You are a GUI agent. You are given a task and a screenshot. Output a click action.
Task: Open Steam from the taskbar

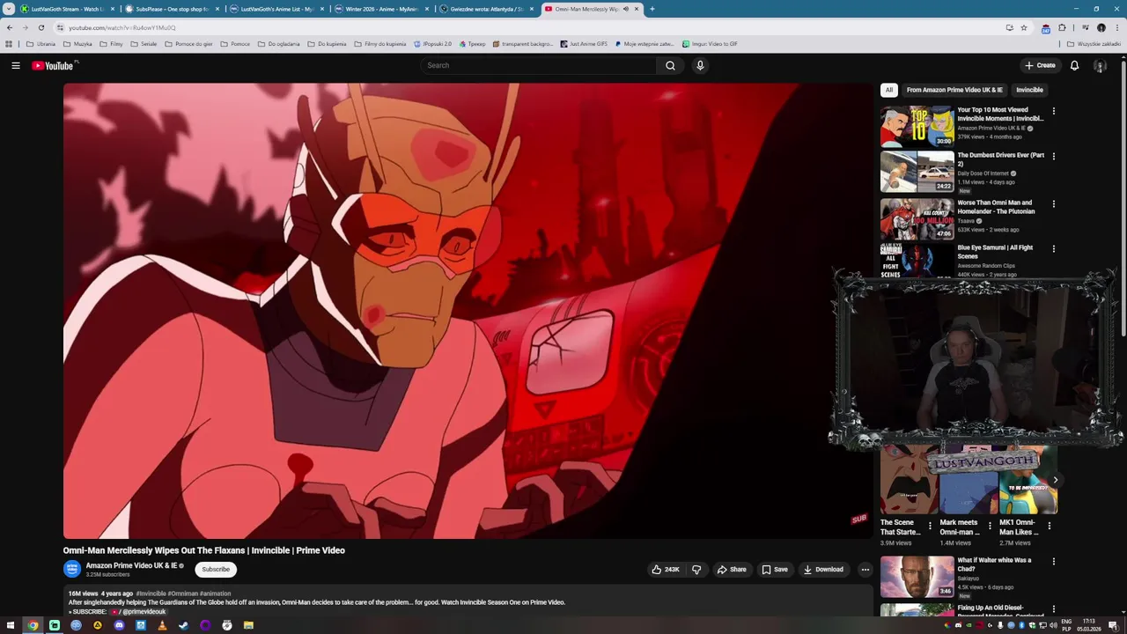point(183,625)
